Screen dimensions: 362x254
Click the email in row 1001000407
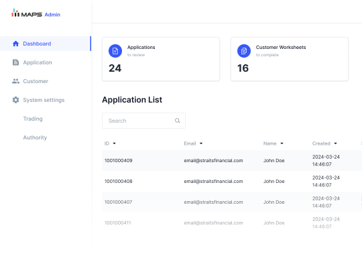coord(213,202)
